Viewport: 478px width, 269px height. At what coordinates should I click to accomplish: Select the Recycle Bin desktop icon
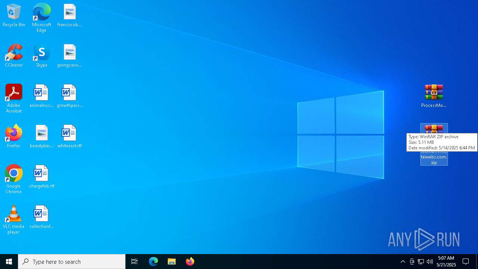(14, 16)
